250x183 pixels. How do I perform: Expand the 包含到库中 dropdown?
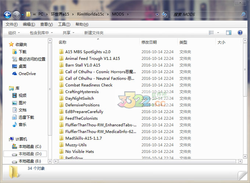pyautogui.click(x=41, y=33)
